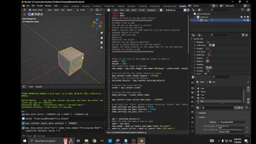Screen dimensions: 256x144
Task: Open File Explorer from the taskbar
Action: coord(86,141)
